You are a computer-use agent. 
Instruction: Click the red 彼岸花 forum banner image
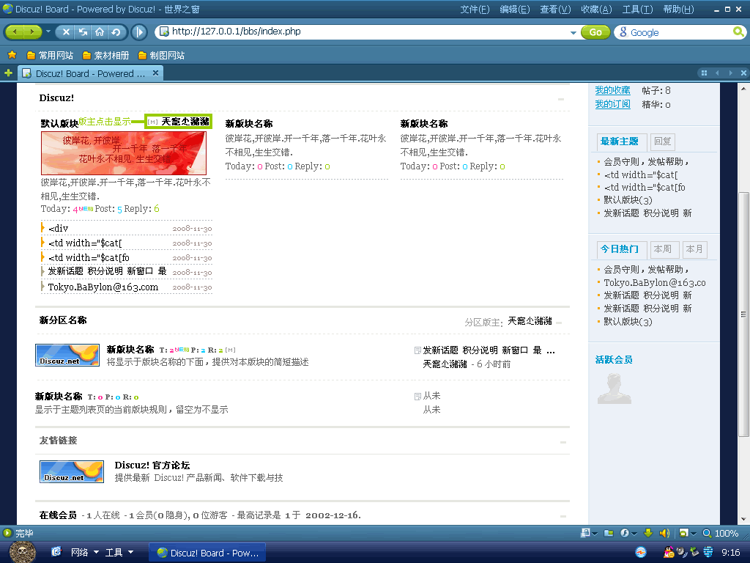[x=123, y=153]
